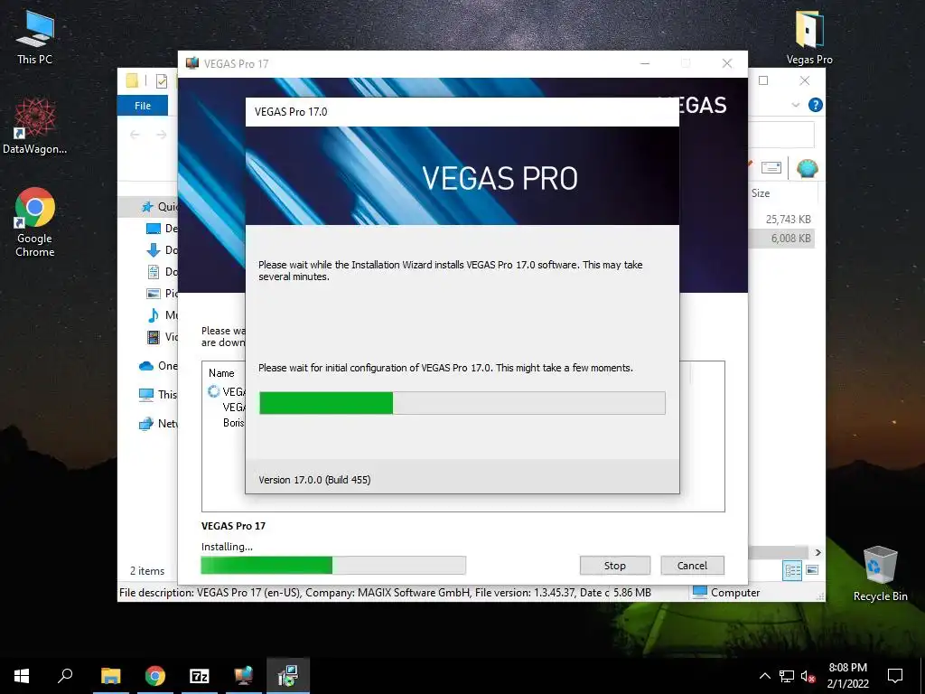Screen dimensions: 925x694
Task: Click the Computer status bar entry
Action: point(726,593)
